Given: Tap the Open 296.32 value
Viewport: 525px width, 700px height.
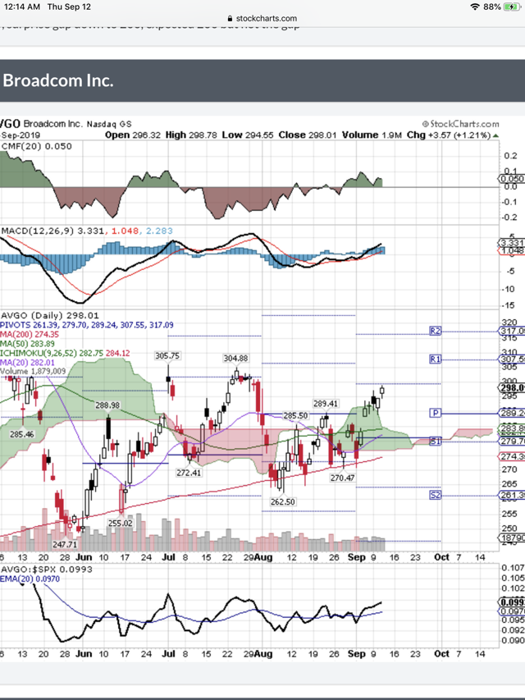Looking at the screenshot, I should (133, 135).
